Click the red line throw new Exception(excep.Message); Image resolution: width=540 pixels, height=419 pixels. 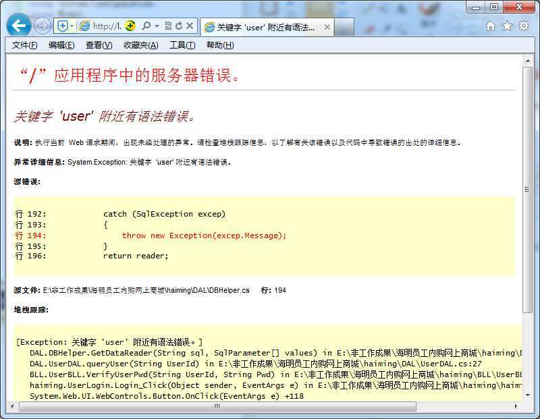[204, 236]
